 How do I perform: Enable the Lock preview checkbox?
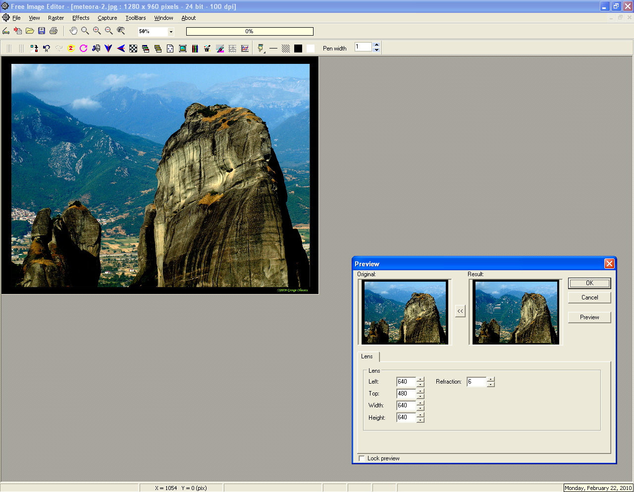(362, 458)
